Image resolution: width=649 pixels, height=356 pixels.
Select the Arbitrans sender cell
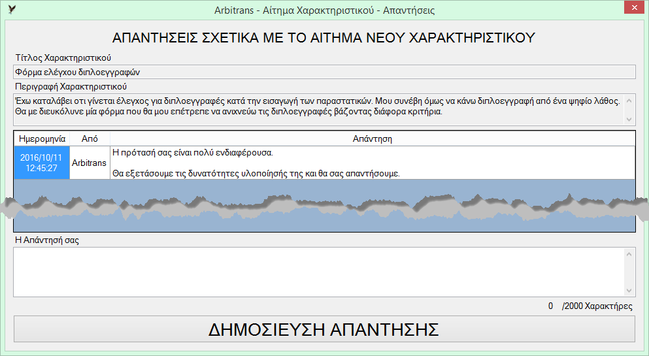tap(90, 163)
